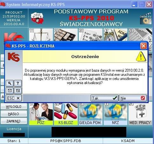The height and width of the screenshot is (144, 154).
Task: Open the KS-BLOZ pills tile
Action: [66, 114]
